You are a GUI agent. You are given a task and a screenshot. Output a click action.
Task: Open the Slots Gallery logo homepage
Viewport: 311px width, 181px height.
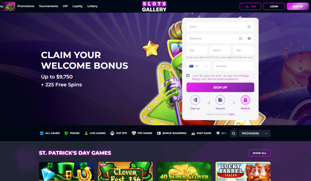point(154,6)
